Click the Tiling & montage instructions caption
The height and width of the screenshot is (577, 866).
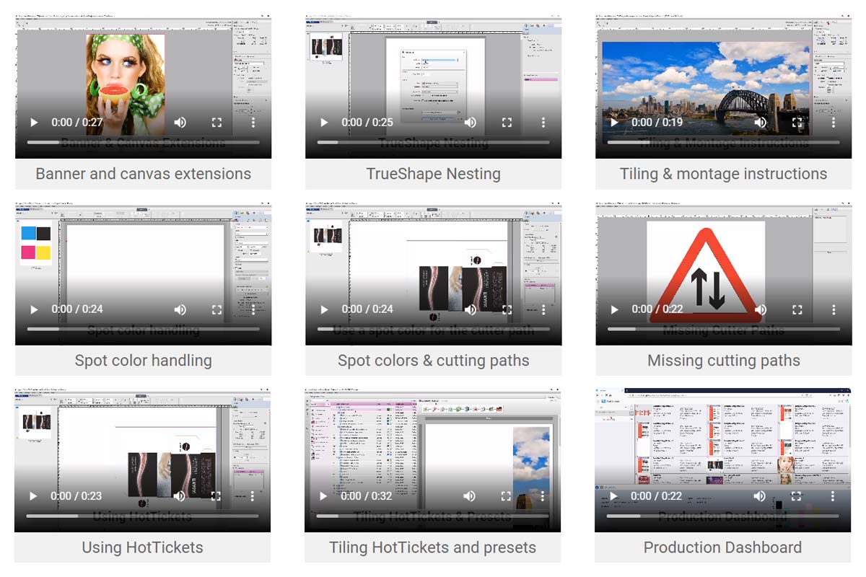tap(723, 174)
